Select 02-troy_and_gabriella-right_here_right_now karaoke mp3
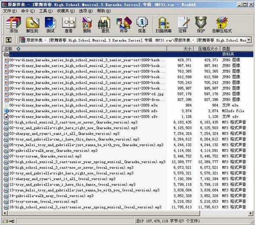Viewport: 255px width, 225px height. click(74, 128)
